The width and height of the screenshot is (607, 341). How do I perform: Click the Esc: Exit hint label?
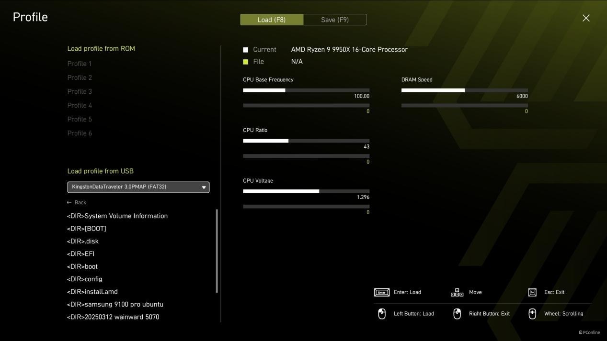(x=554, y=292)
